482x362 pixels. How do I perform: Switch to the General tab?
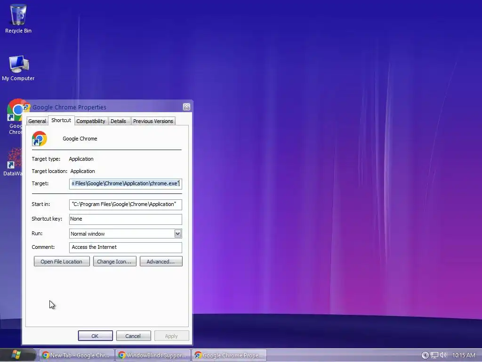coord(37,121)
